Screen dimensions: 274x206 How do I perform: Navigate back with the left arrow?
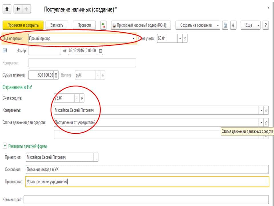point(18,9)
